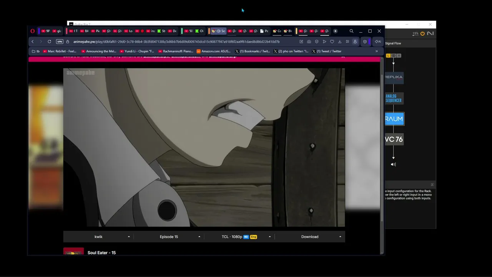Select the REPLIKA module in Guitar Rig
492x277 pixels.
tap(394, 77)
